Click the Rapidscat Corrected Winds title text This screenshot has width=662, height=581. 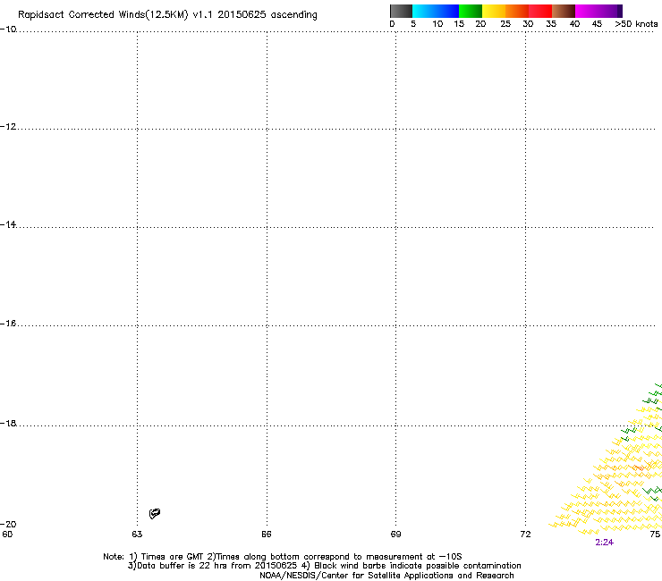tap(167, 15)
